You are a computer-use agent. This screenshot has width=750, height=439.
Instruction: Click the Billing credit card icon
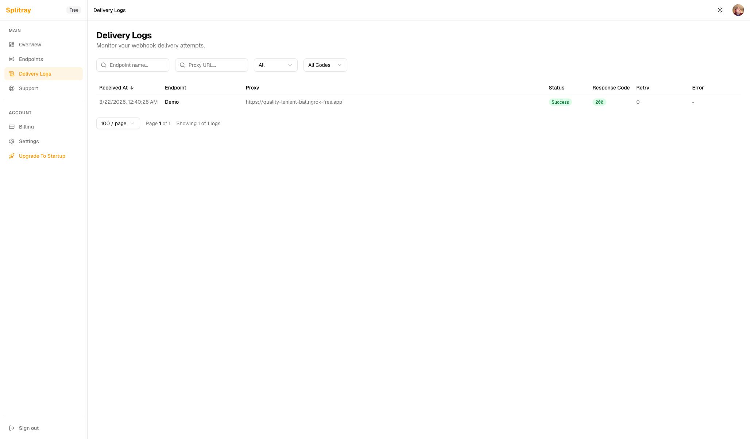click(12, 127)
